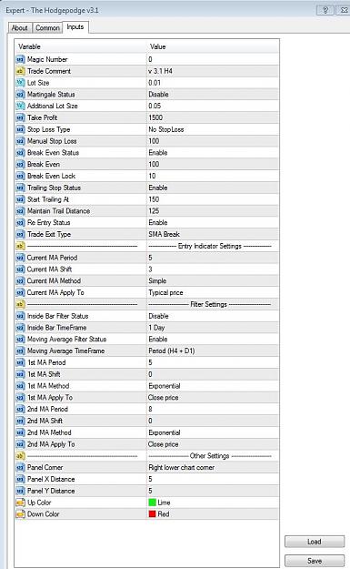Screen dimensions: 350x569
Task: Click the color icon beside Up Color
Action: (x=20, y=503)
